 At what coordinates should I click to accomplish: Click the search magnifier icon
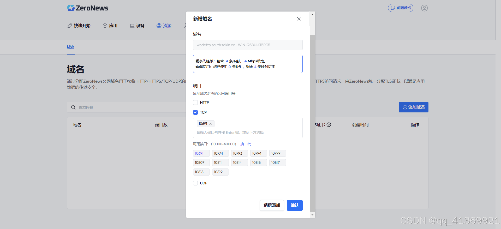(73, 107)
